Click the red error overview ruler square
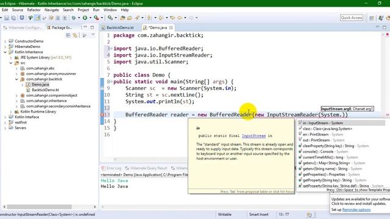Screen dimensions: 390x219 coord(388,35)
